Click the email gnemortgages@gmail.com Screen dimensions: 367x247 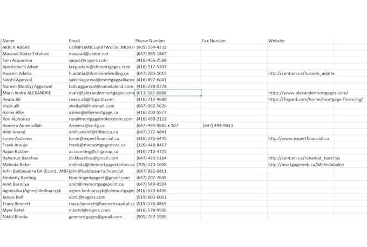coord(96,217)
